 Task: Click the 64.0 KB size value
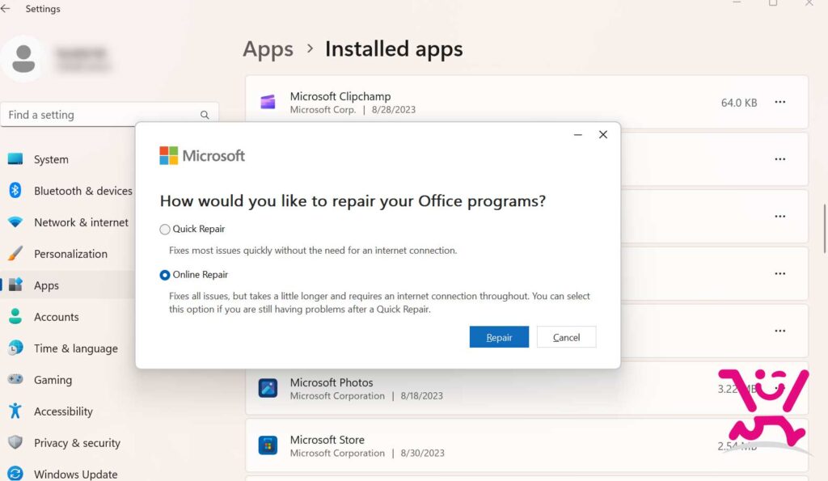pyautogui.click(x=739, y=103)
